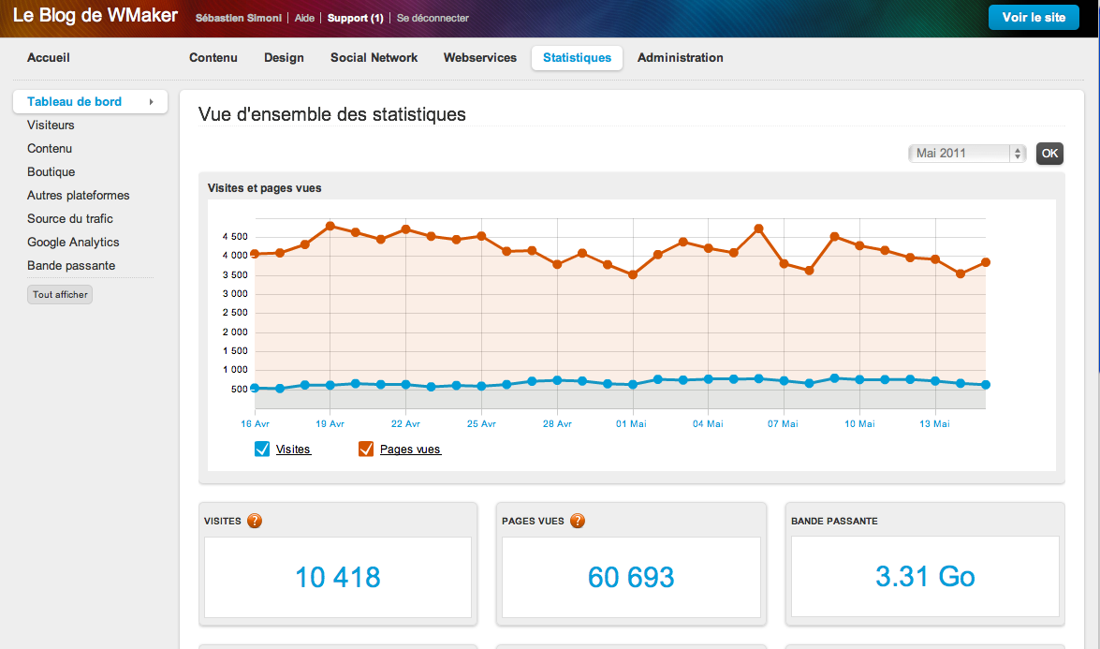Open the Pages Vues help question mark icon
Image resolution: width=1100 pixels, height=649 pixels.
(x=578, y=521)
